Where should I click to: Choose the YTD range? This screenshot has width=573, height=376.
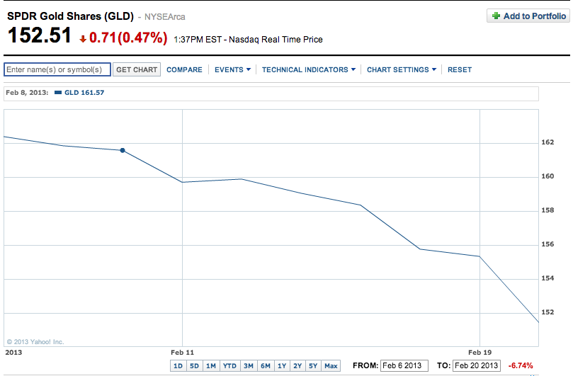(x=229, y=366)
